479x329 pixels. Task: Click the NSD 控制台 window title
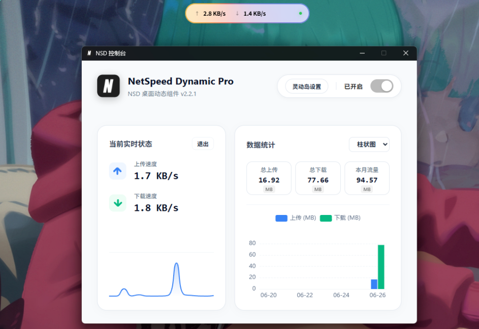click(111, 53)
